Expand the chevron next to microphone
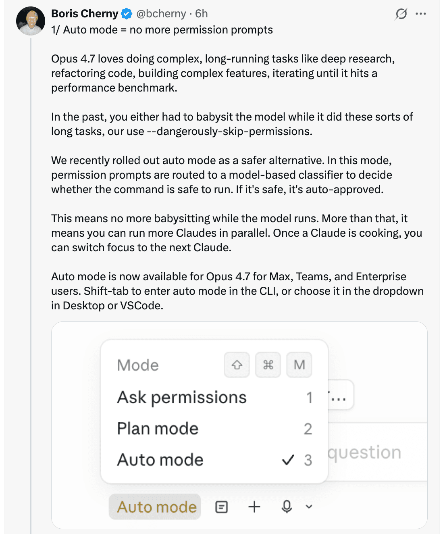Screen dimensions: 445x534 pyautogui.click(x=309, y=507)
